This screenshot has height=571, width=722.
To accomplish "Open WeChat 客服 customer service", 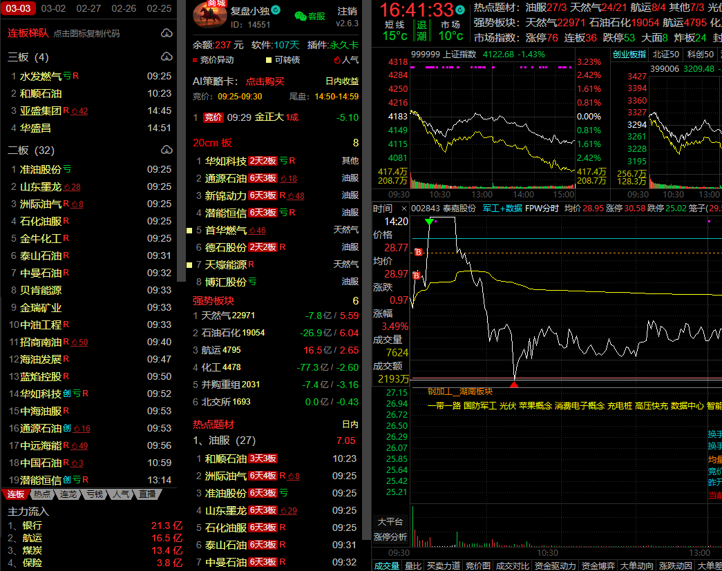I will [x=309, y=15].
